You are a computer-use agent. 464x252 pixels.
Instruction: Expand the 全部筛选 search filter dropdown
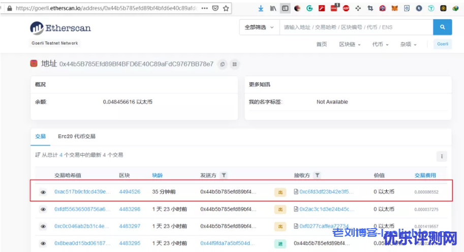pyautogui.click(x=259, y=27)
